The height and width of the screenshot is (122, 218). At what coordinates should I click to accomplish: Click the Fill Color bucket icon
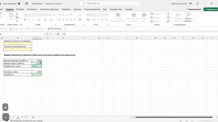[45, 20]
